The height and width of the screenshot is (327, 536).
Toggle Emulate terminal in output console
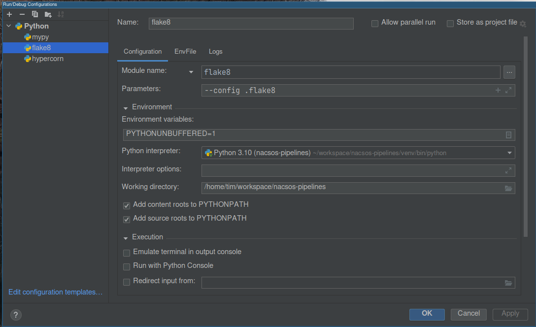pos(127,253)
